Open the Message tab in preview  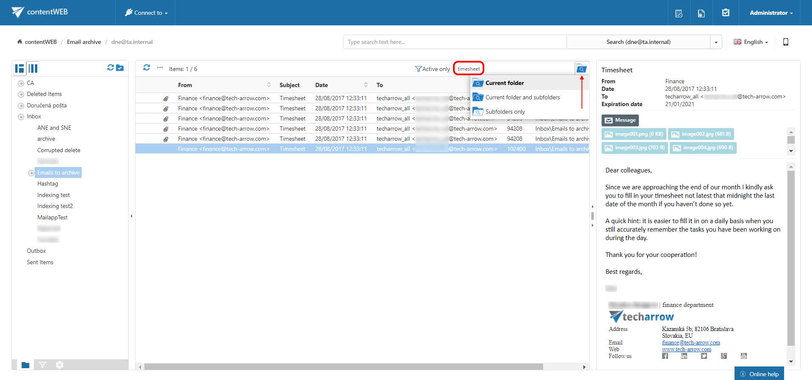click(620, 120)
